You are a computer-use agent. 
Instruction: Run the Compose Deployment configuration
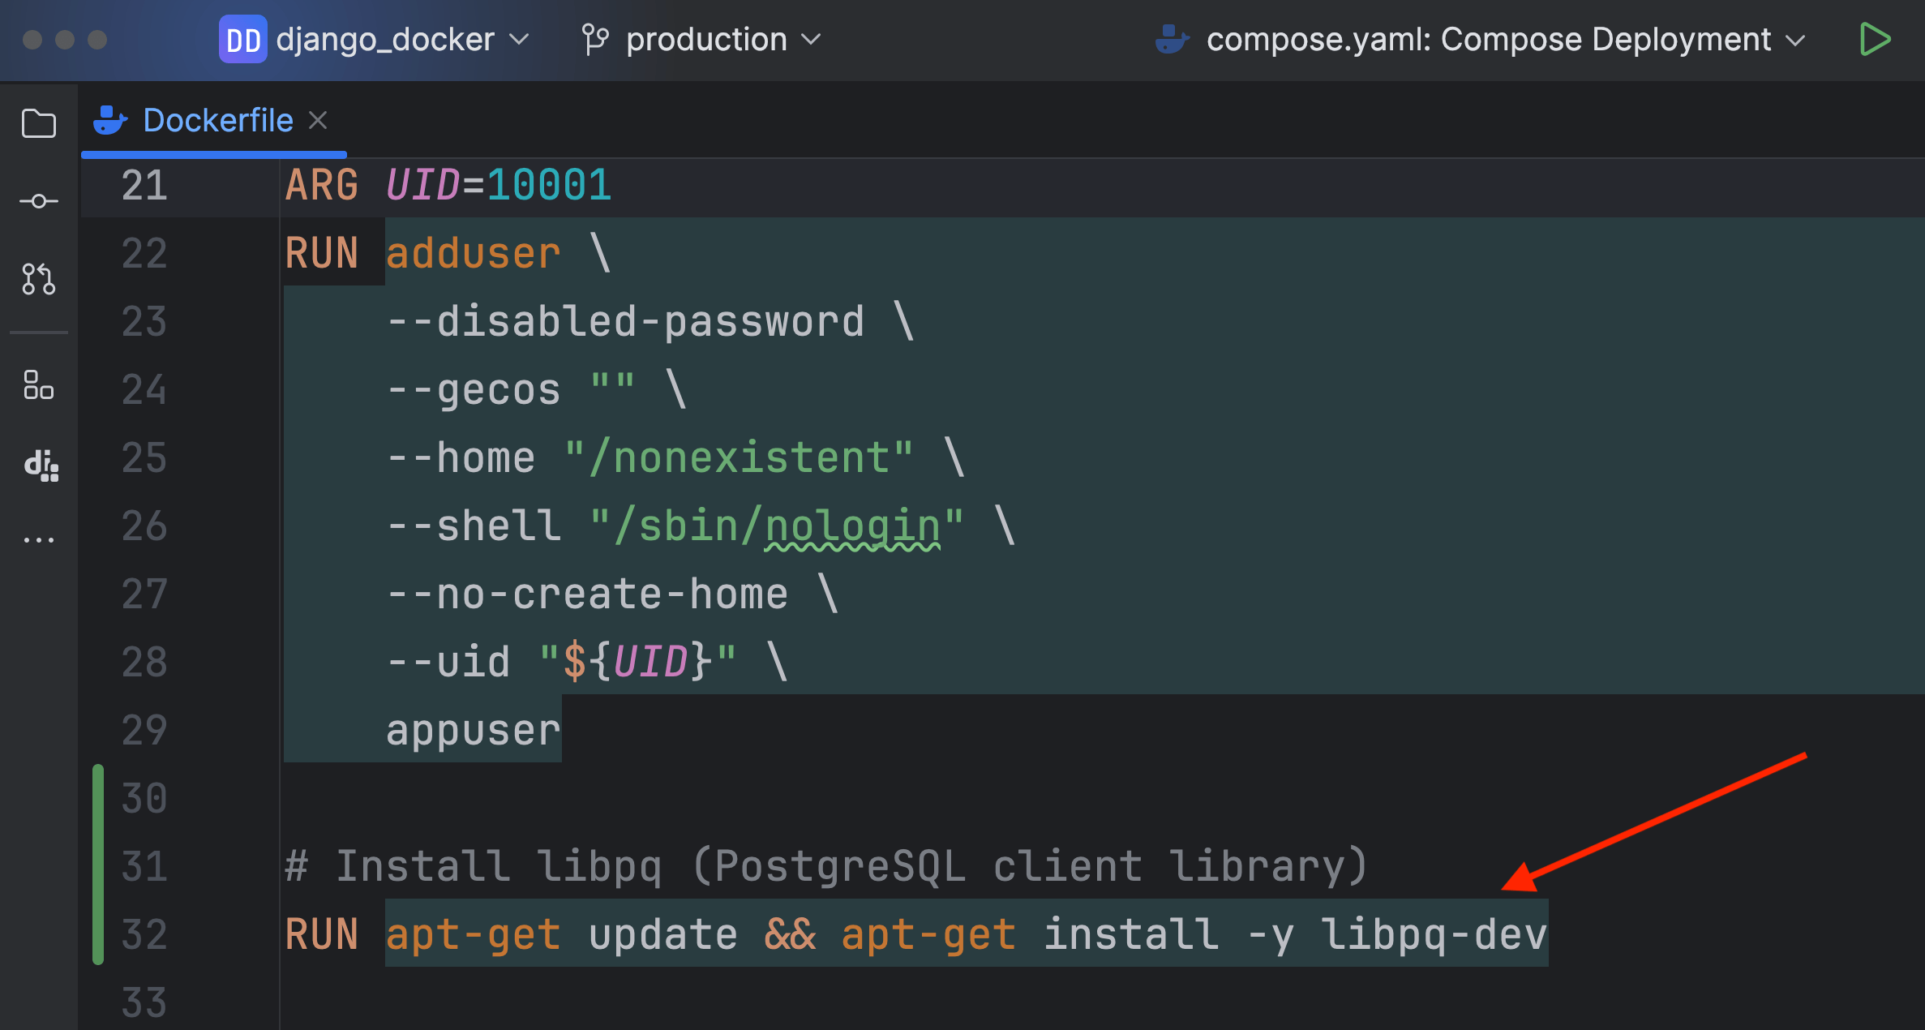pos(1874,39)
